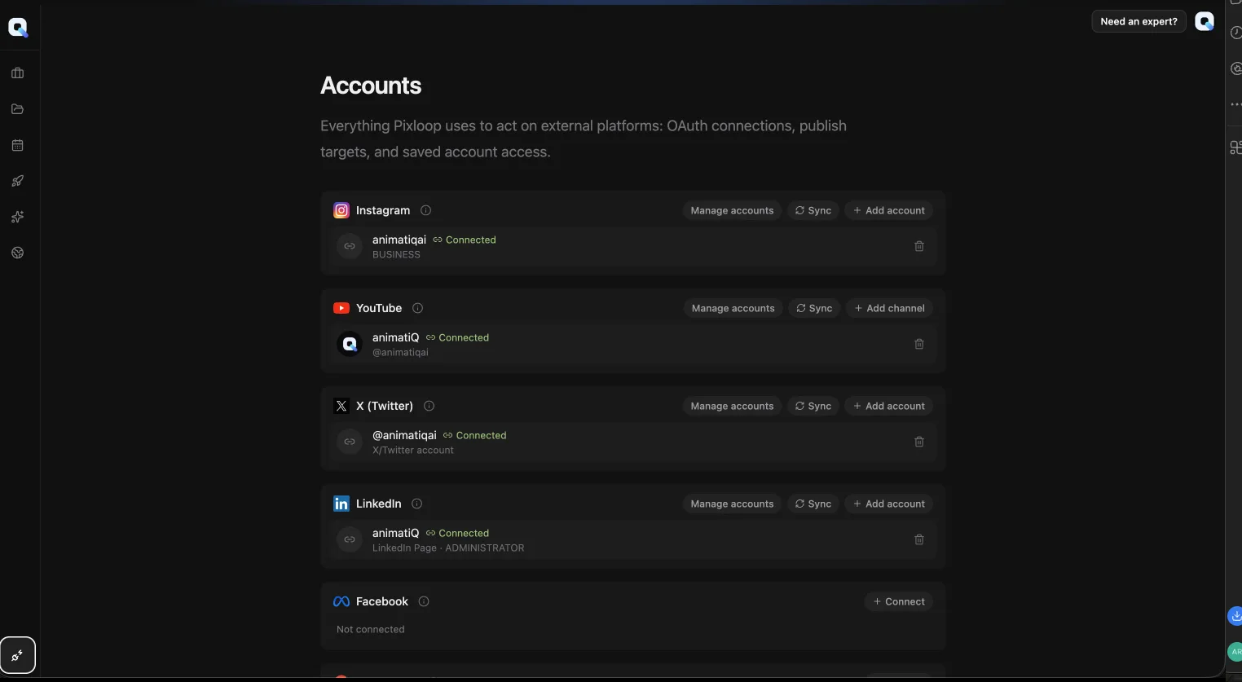The width and height of the screenshot is (1242, 682).
Task: Click the YouTube animatiQ channel avatar
Action: pyautogui.click(x=350, y=344)
